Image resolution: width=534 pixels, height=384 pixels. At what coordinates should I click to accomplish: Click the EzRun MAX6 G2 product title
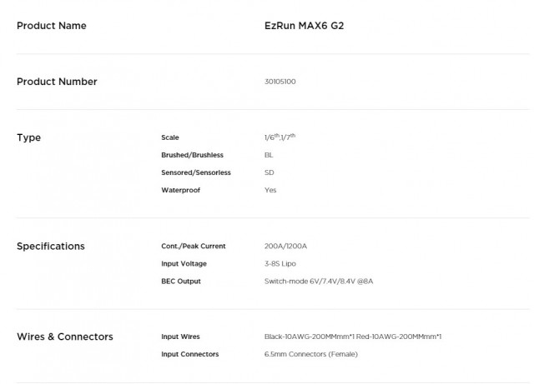click(298, 26)
